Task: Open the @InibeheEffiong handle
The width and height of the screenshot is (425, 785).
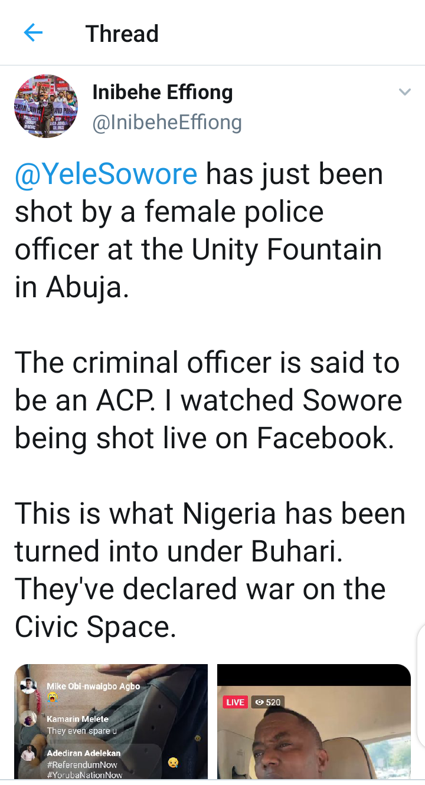Action: point(167,122)
